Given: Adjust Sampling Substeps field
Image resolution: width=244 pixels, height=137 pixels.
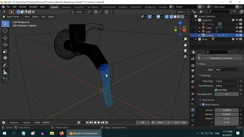Looking at the screenshot, I should [x=226, y=94].
